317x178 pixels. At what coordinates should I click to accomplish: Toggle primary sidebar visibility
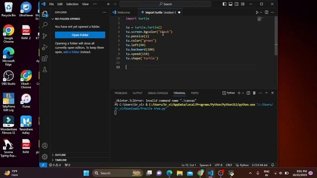point(224,4)
